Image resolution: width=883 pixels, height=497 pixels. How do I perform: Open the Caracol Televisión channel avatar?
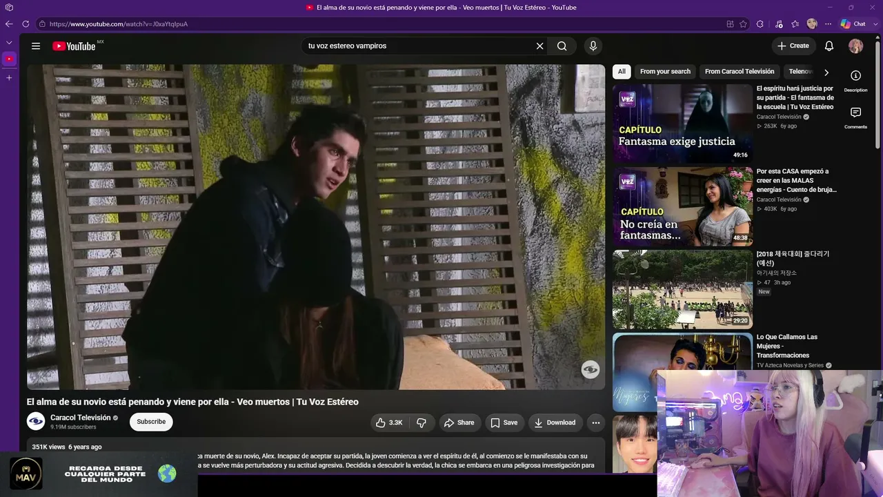pyautogui.click(x=36, y=421)
